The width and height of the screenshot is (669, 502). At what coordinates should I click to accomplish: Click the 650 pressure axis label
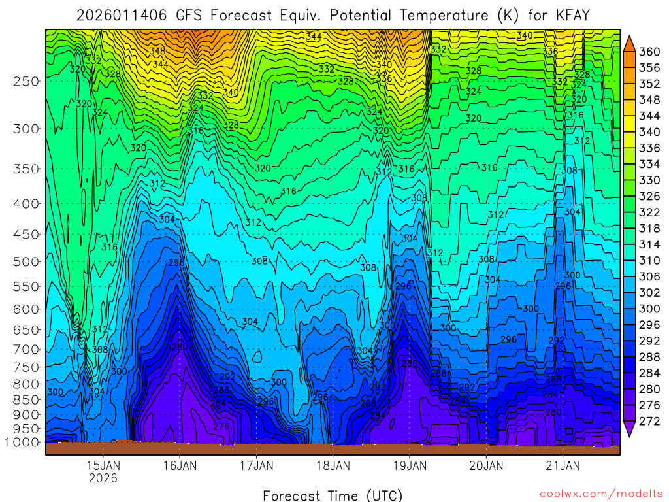point(26,330)
